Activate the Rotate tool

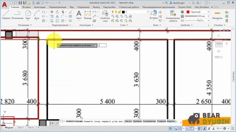pos(57,12)
